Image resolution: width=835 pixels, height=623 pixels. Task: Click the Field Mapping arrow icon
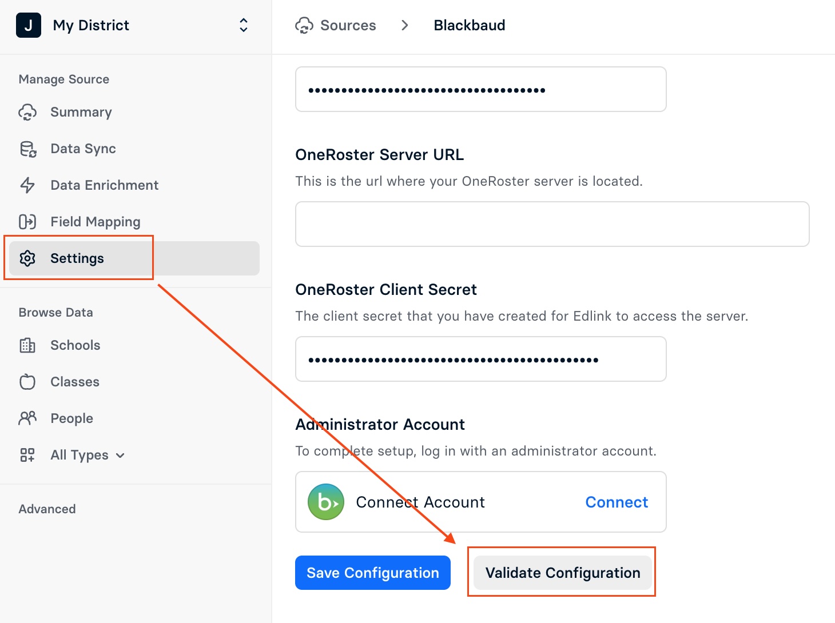click(x=27, y=222)
